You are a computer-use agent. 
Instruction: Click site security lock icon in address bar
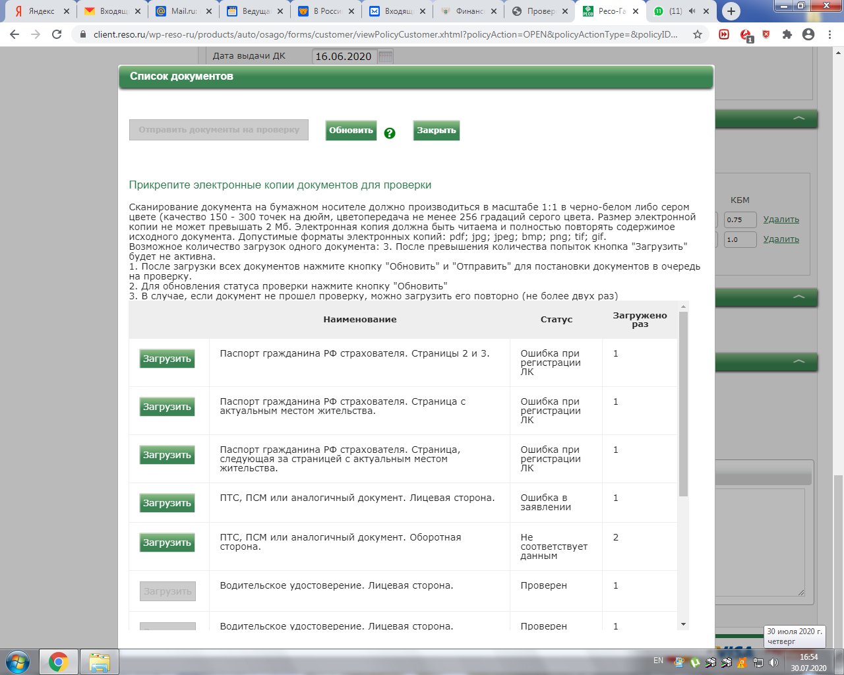coord(83,34)
